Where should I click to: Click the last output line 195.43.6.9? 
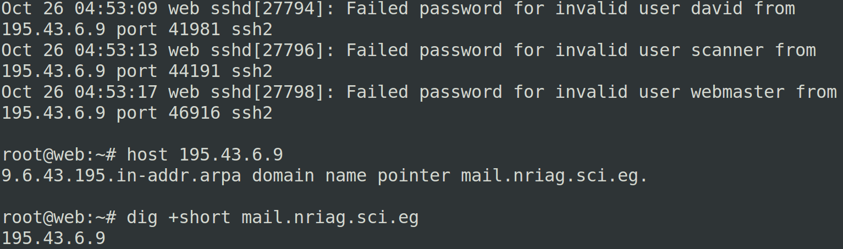53,238
